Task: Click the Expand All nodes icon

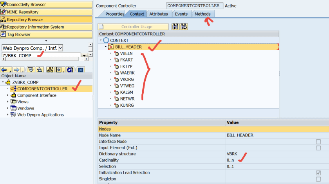Action: point(31,70)
